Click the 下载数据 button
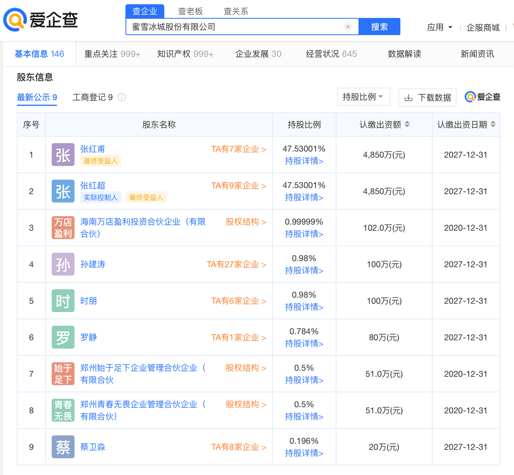514x475 pixels. coord(427,97)
